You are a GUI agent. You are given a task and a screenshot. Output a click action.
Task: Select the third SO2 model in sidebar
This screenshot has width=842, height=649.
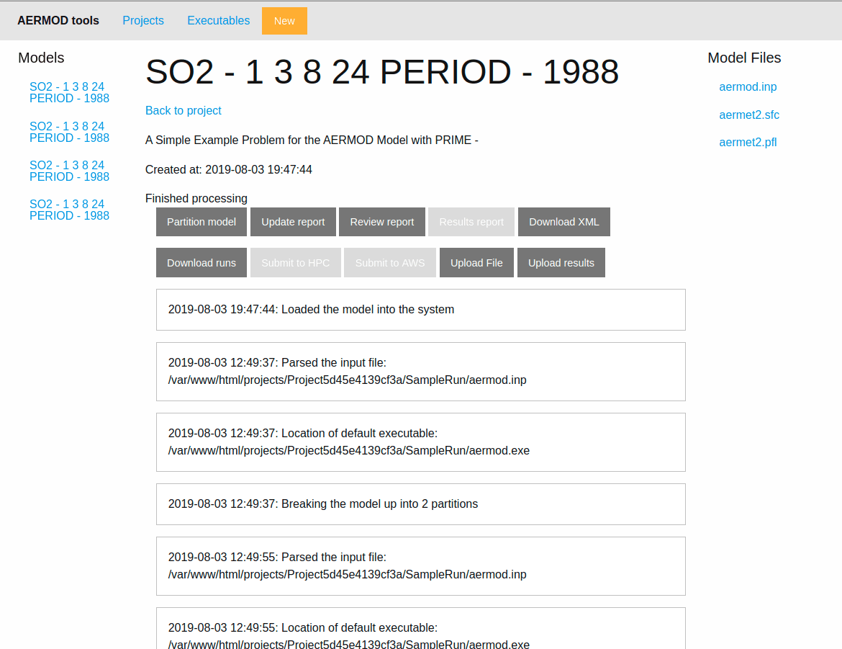[69, 171]
